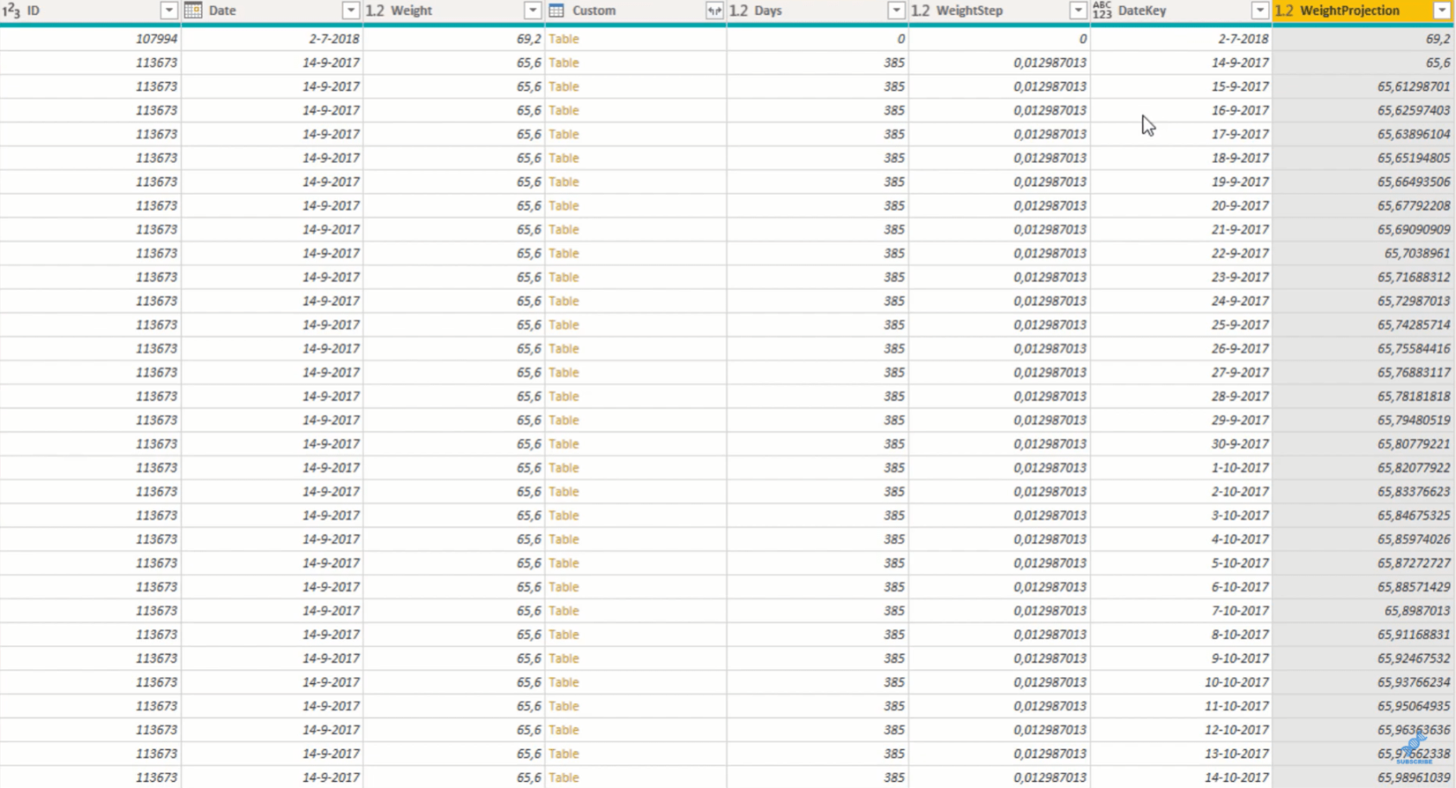
Task: Click the Days column decimal type icon
Action: (x=738, y=10)
